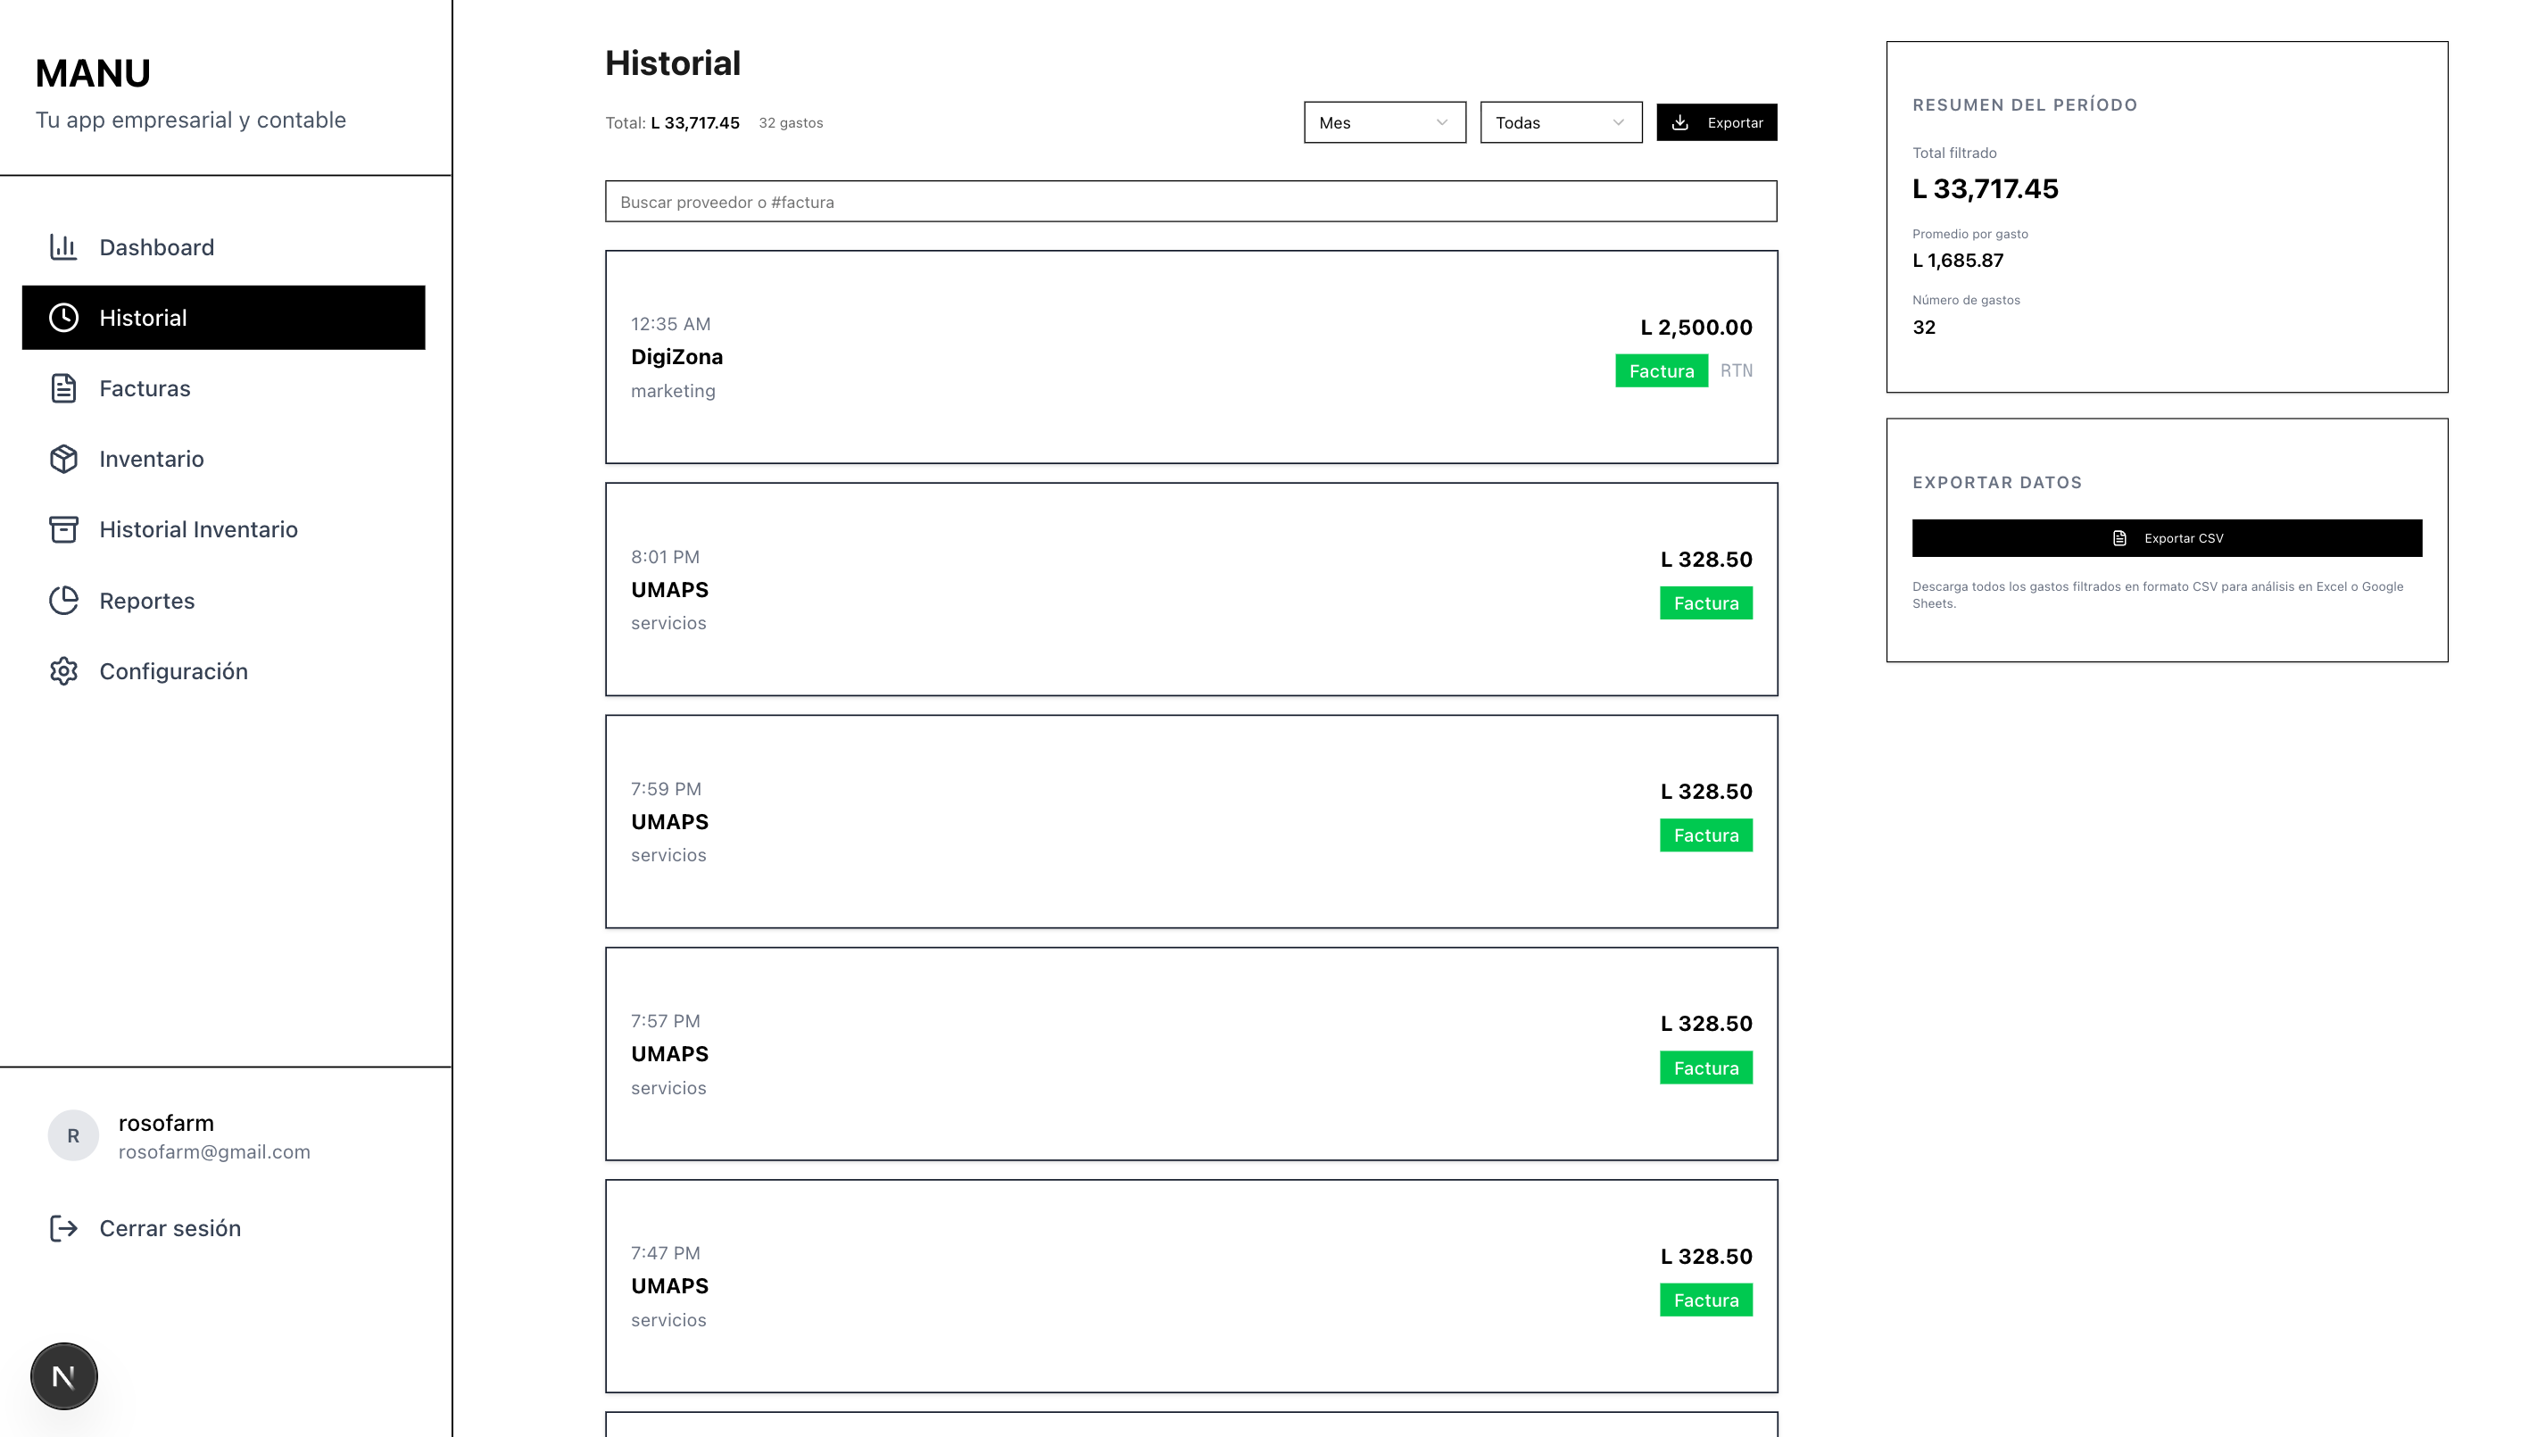Click the Inventario box icon

pos(63,459)
